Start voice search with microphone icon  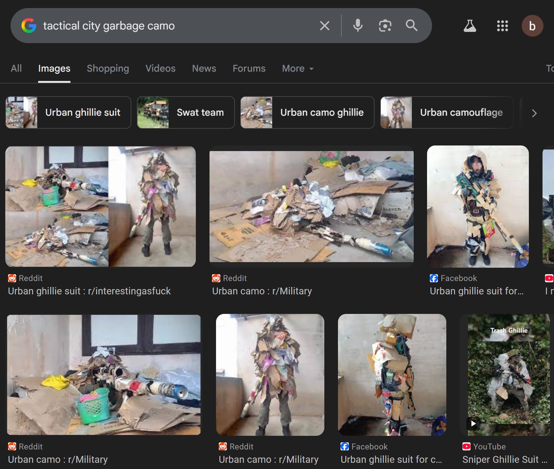point(358,25)
